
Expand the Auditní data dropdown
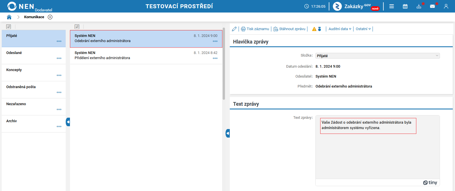[x=340, y=29]
